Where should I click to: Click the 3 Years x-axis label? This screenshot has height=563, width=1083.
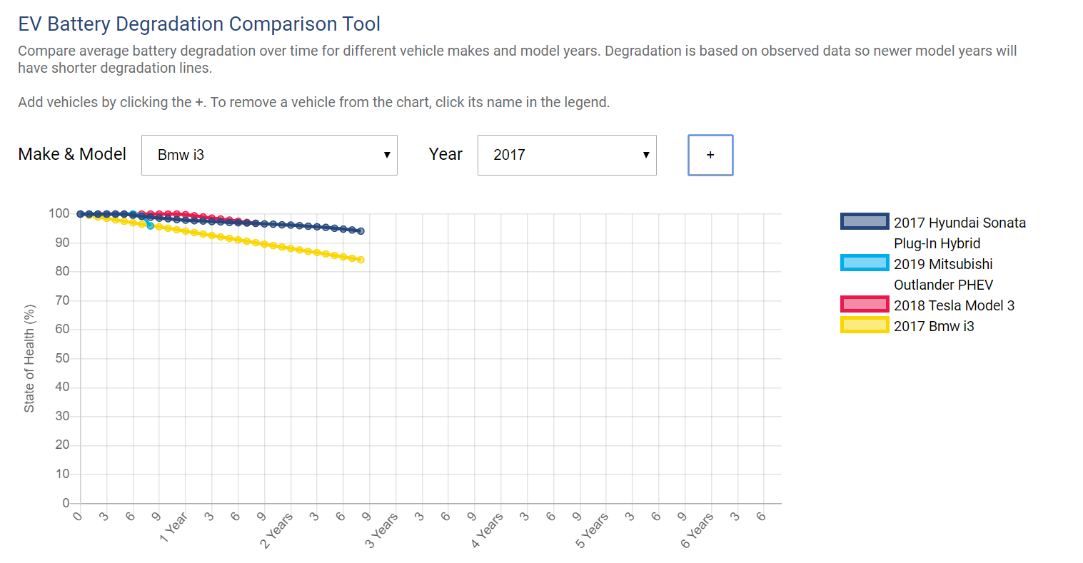tap(381, 530)
